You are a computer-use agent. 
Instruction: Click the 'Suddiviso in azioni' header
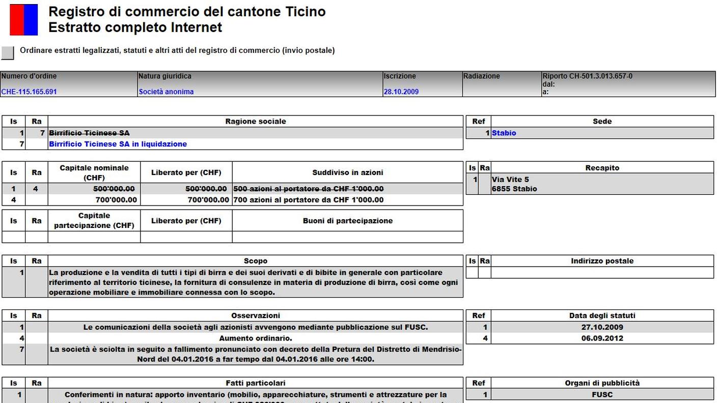coord(347,172)
